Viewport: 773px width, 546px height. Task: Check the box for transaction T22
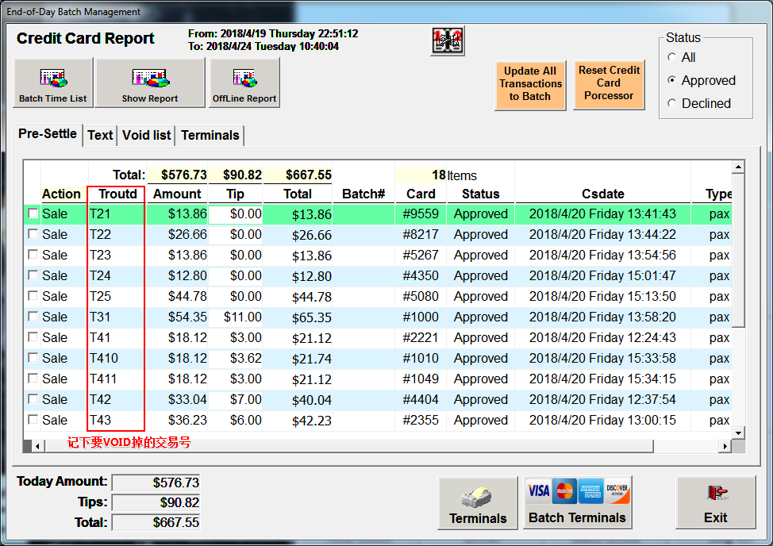coord(33,234)
